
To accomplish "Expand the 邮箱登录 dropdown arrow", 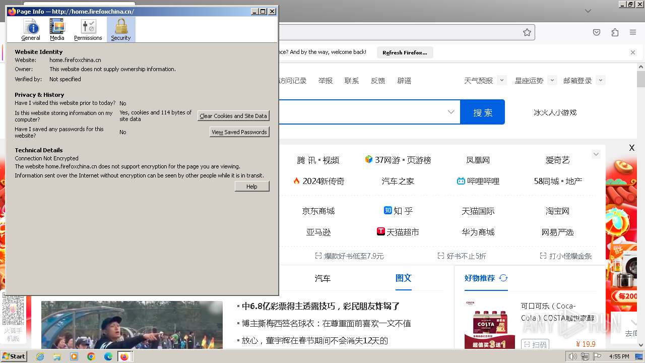I will [600, 80].
